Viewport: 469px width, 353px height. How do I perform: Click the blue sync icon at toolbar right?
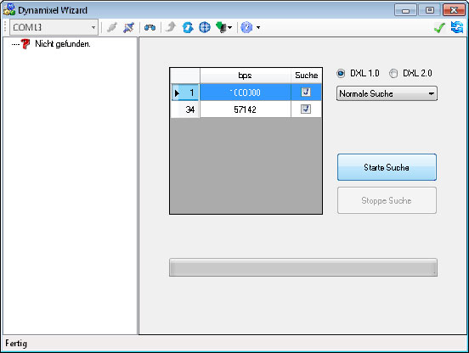457,27
